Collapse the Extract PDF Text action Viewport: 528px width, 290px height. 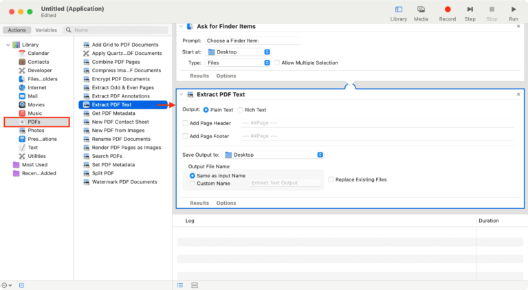[x=181, y=95]
